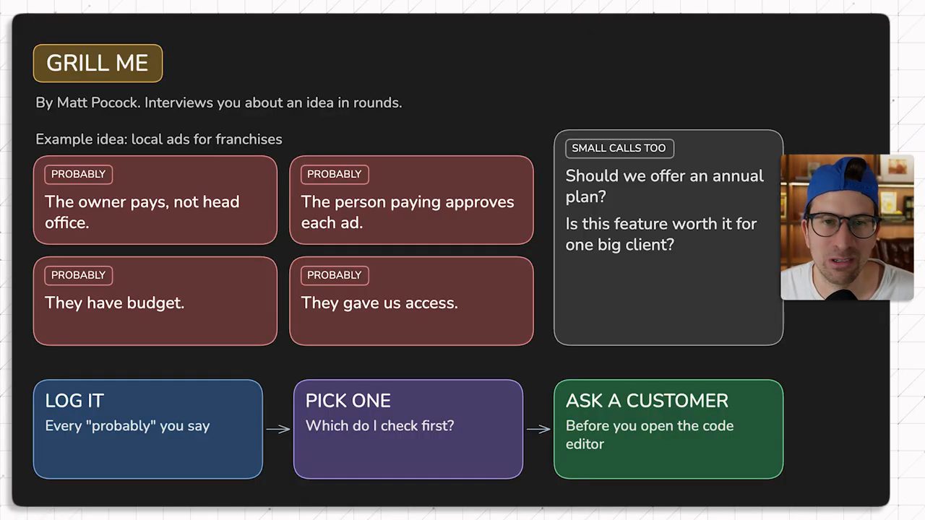
Task: Select the blue LOG IT step box
Action: click(x=148, y=429)
